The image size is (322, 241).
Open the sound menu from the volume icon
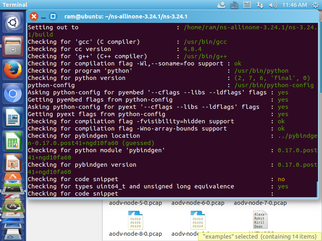[x=273, y=5]
